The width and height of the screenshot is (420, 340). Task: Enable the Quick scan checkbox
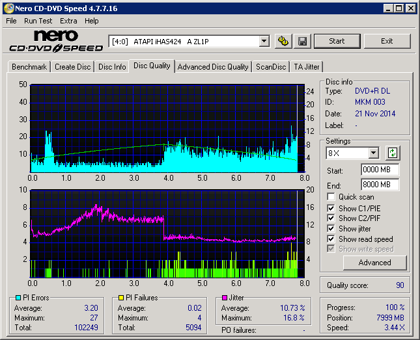click(331, 197)
